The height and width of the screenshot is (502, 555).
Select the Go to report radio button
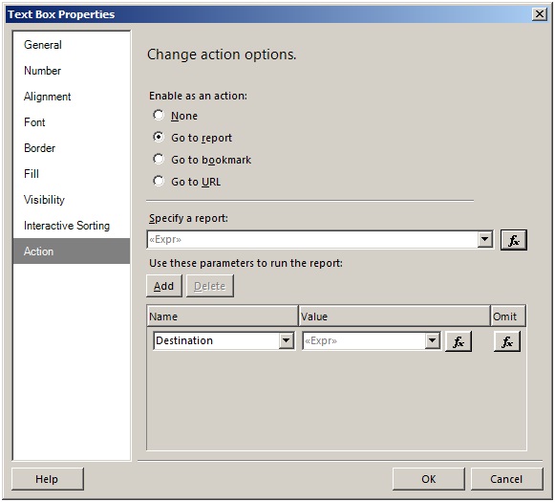[x=159, y=137]
